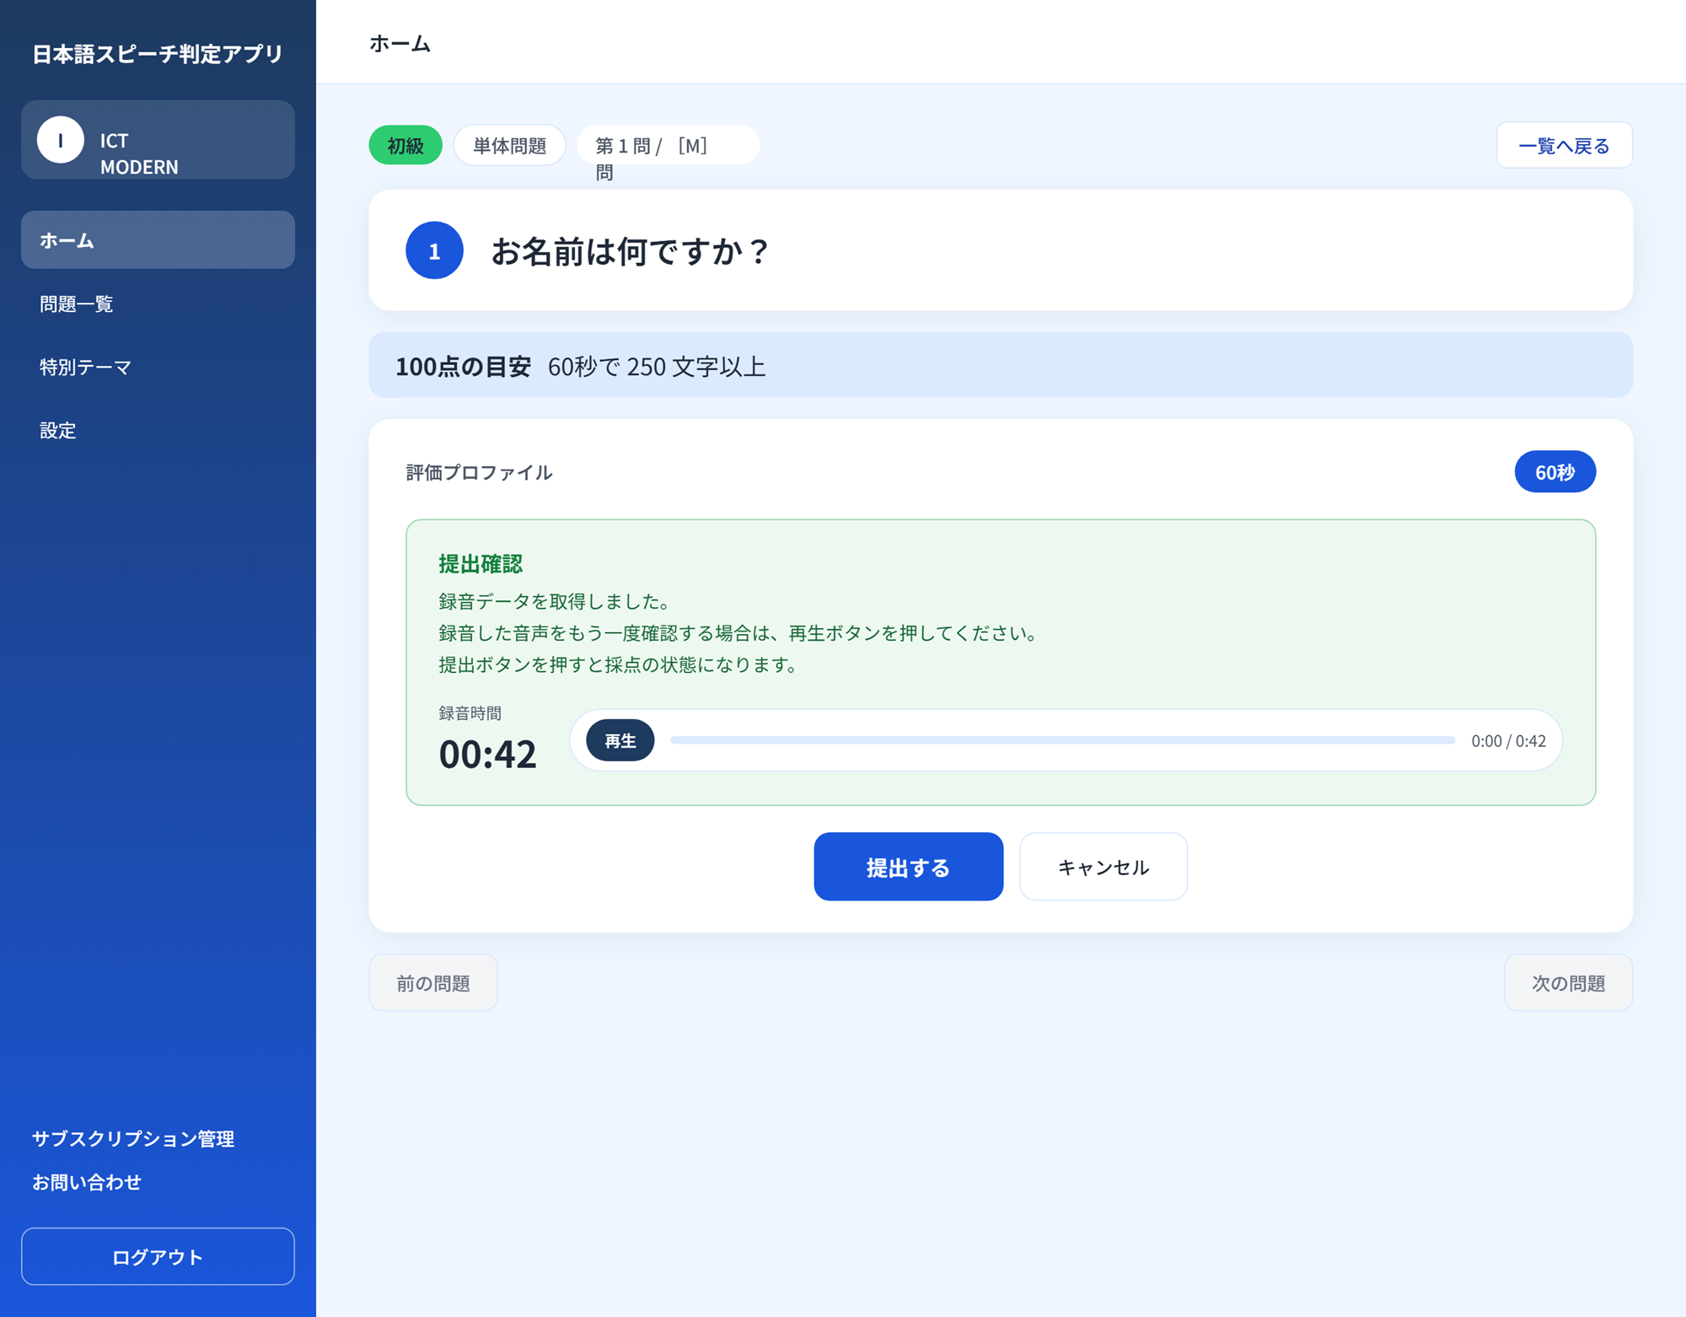This screenshot has width=1686, height=1317.
Task: Open 設定 in the sidebar
Action: [158, 430]
